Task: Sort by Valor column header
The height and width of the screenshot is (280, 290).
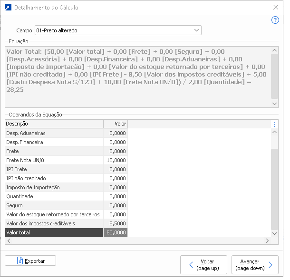Action: click(x=116, y=124)
